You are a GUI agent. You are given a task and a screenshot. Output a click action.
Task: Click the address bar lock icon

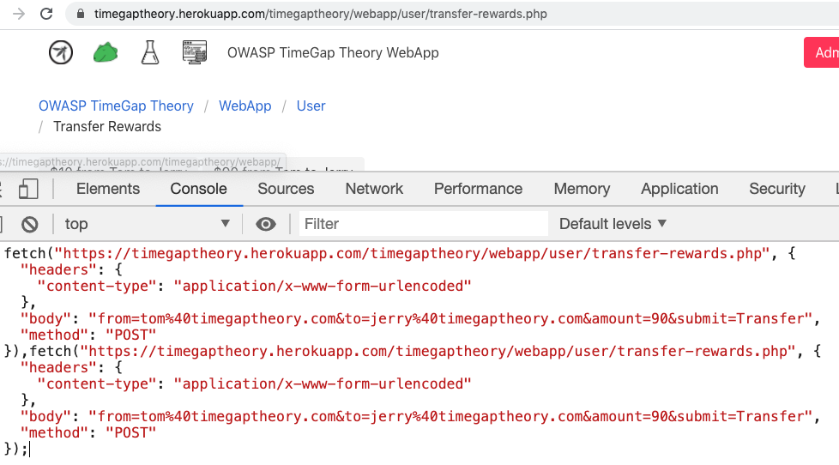[x=81, y=14]
